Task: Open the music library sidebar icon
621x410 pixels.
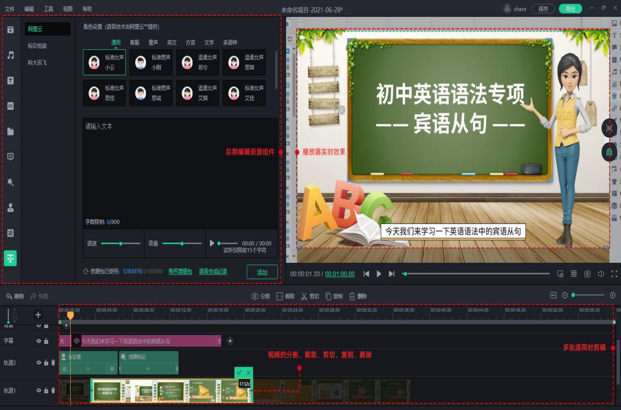Action: click(x=10, y=55)
